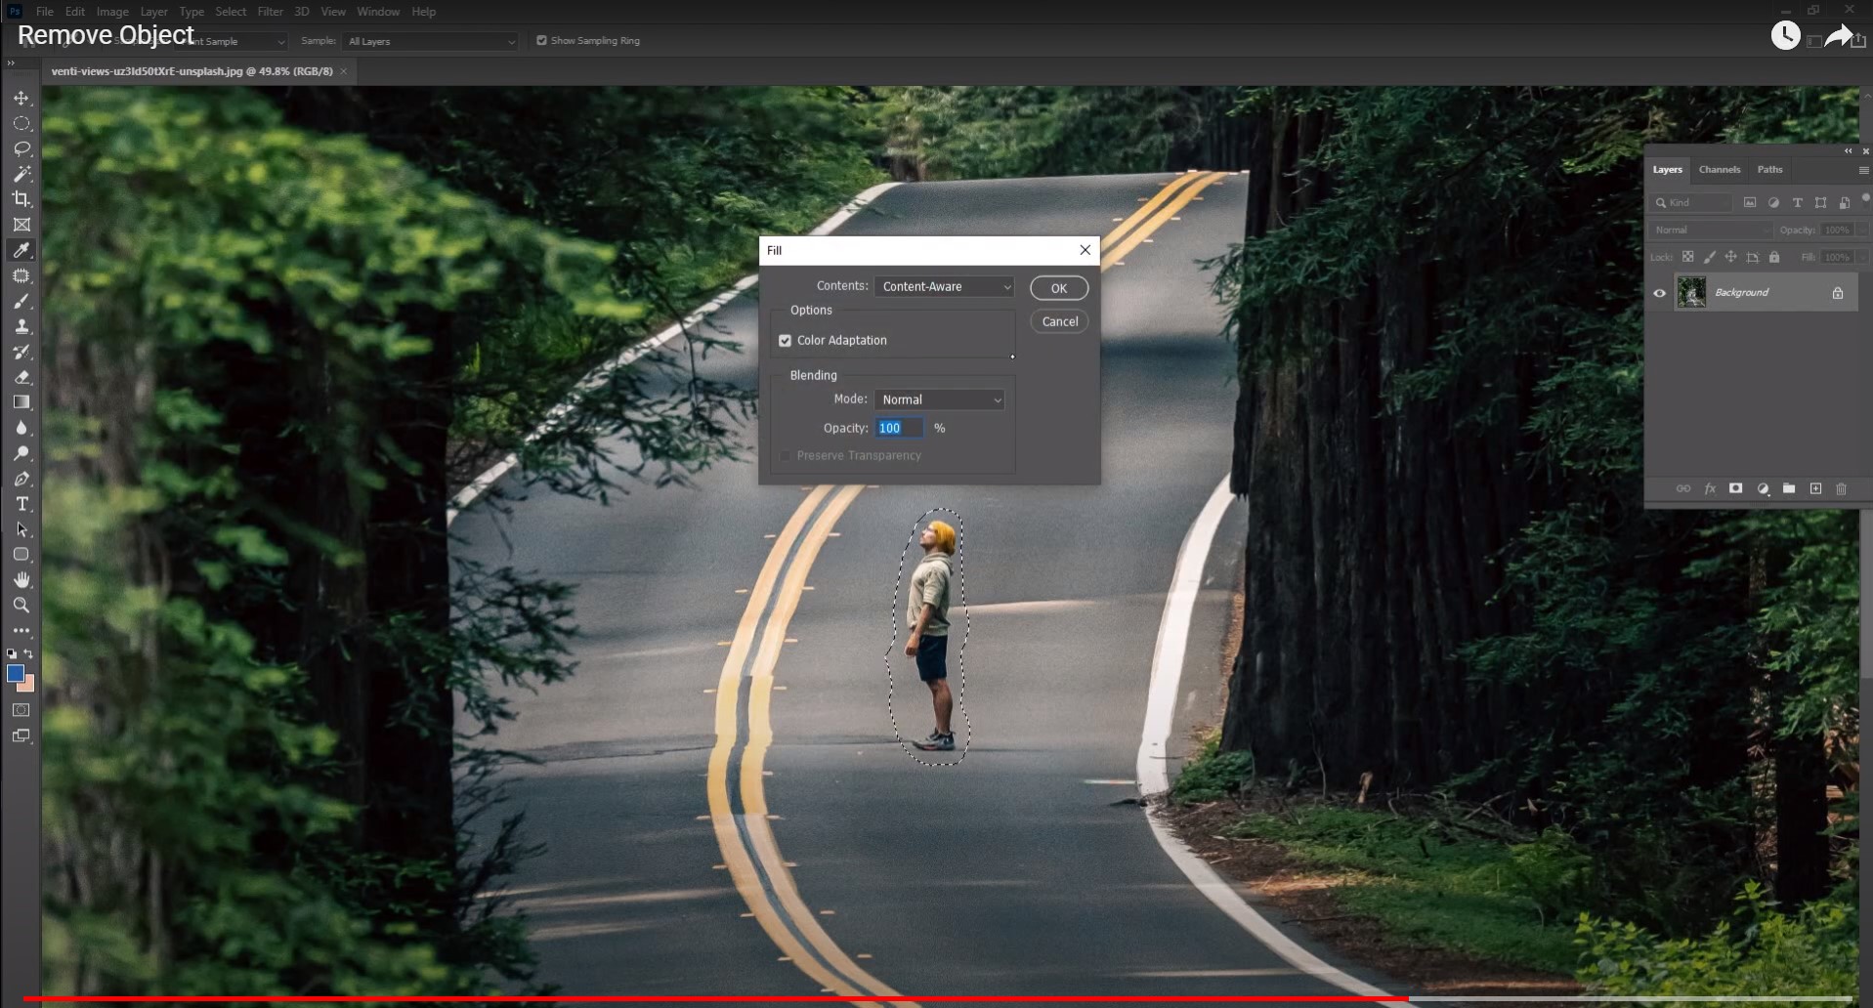1873x1008 pixels.
Task: Switch to the Channels tab
Action: click(x=1720, y=170)
